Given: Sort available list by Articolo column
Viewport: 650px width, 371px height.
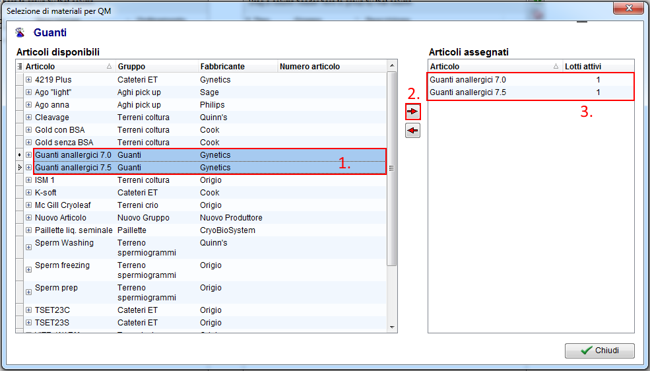Looking at the screenshot, I should tap(69, 66).
